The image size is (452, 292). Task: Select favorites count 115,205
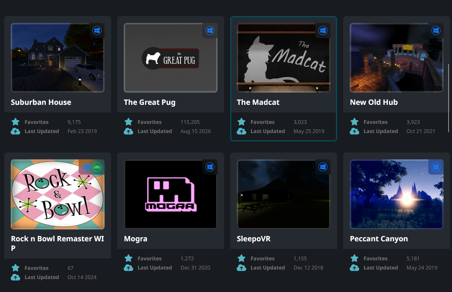tap(190, 122)
